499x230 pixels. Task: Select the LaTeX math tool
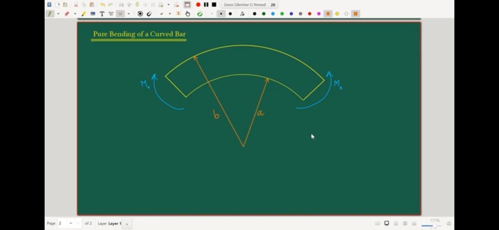[111, 14]
